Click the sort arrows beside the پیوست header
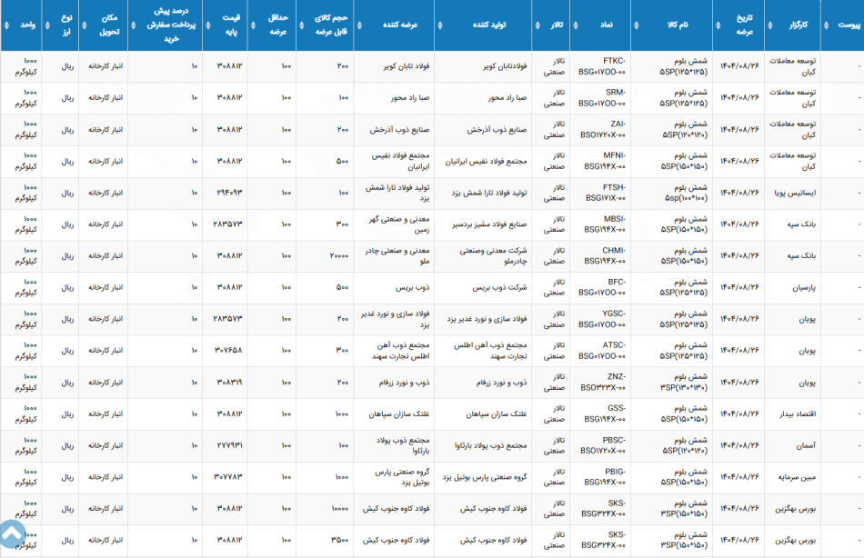 click(826, 25)
